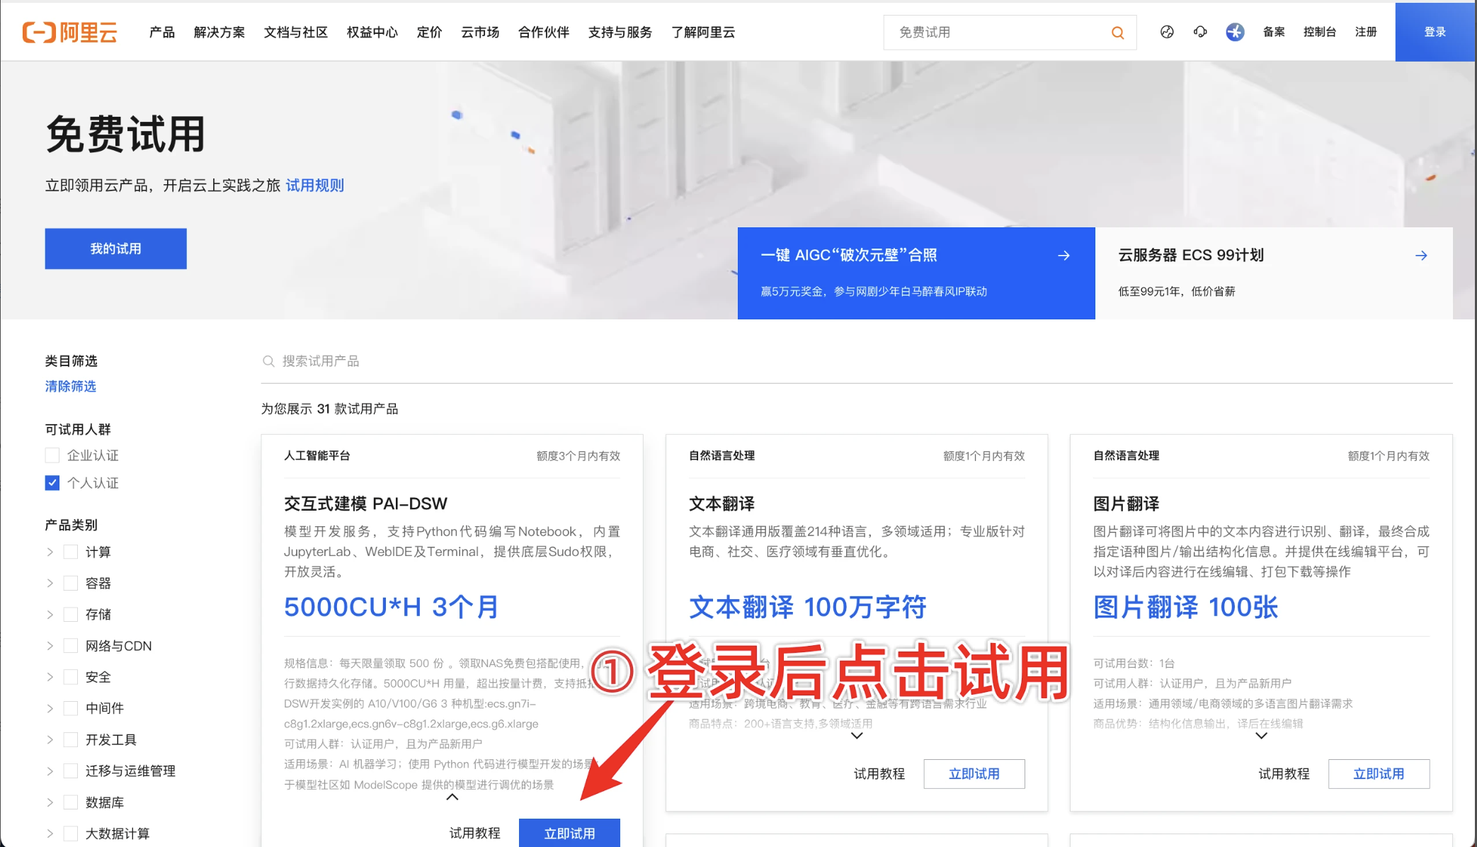Screen dimensions: 1477x847
Task: Click arrow on 云服务器 ECS 99计划 card
Action: 1420,256
